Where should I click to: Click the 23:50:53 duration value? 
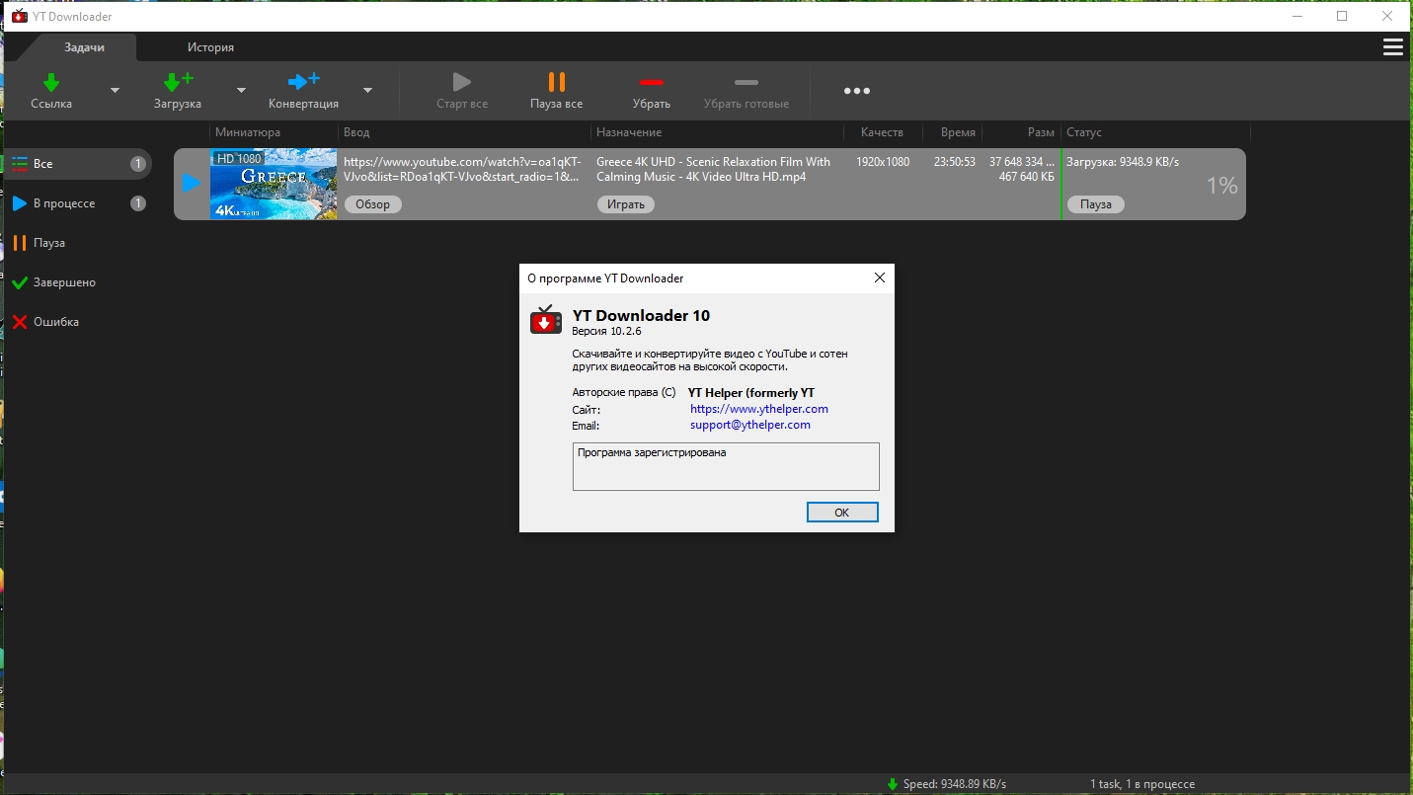(x=955, y=162)
